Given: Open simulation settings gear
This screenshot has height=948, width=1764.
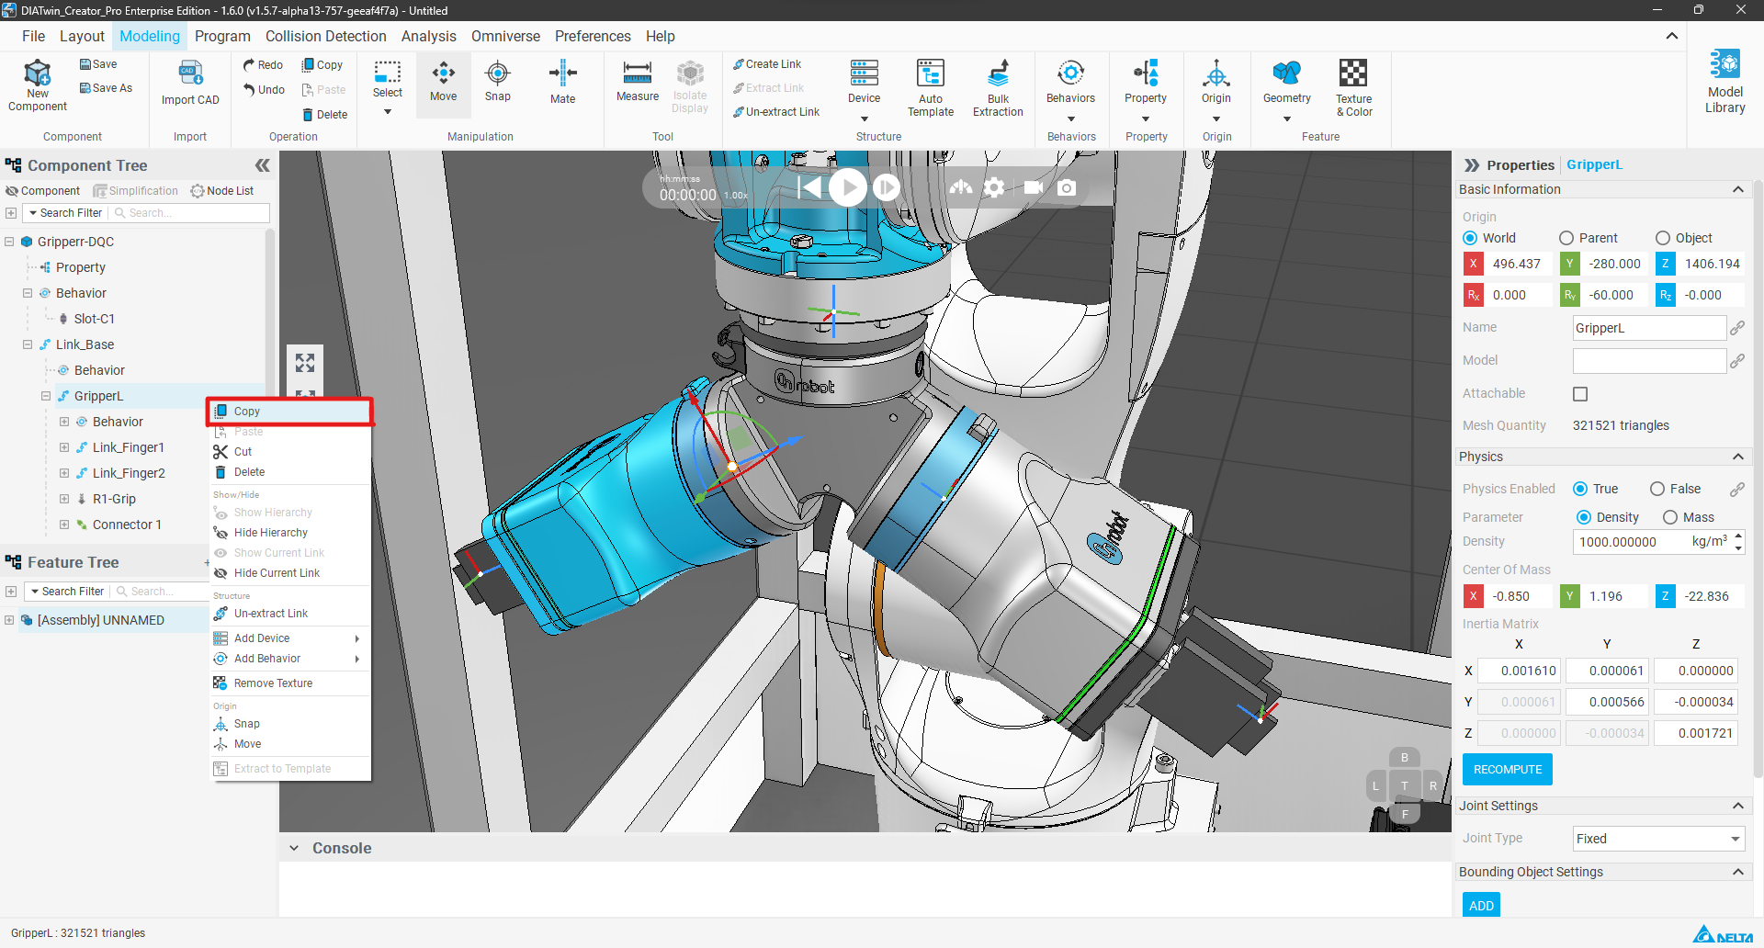Looking at the screenshot, I should (x=994, y=187).
